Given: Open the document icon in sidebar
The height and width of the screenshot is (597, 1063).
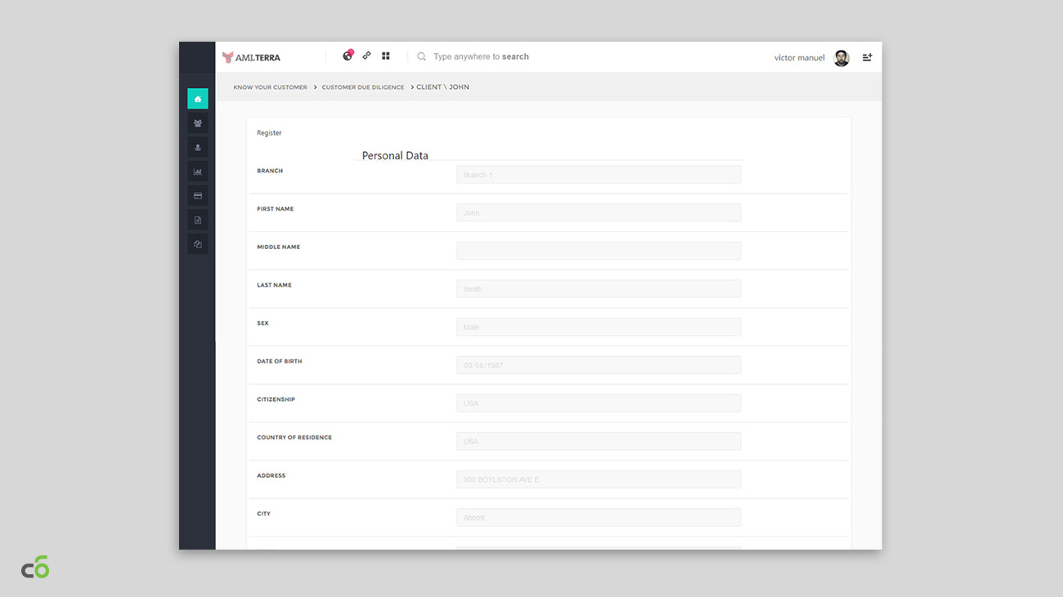Looking at the screenshot, I should tap(197, 220).
